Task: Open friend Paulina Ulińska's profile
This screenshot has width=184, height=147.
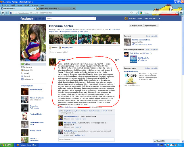Action: (36, 114)
